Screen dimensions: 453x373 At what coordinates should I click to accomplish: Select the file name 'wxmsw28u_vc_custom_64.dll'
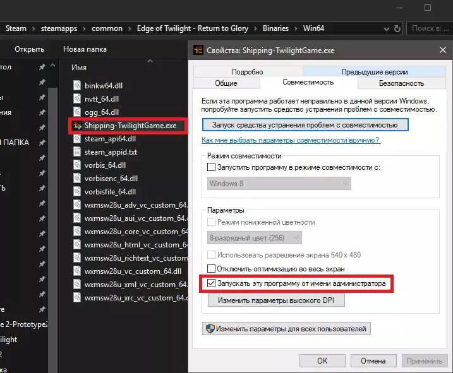click(x=133, y=271)
